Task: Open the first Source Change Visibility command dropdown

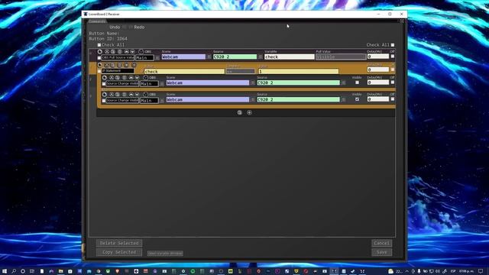Action: 122,83
